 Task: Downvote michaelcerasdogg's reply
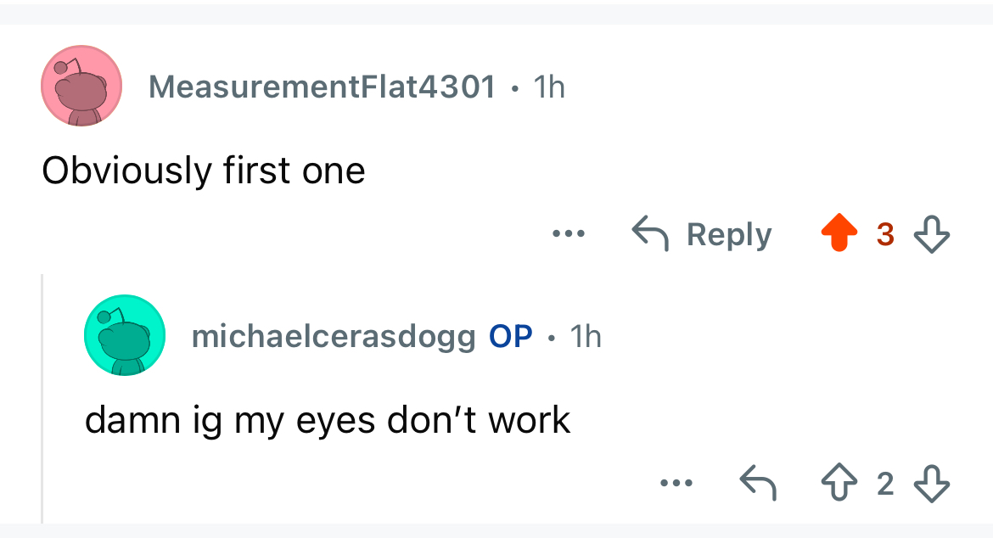[x=931, y=484]
